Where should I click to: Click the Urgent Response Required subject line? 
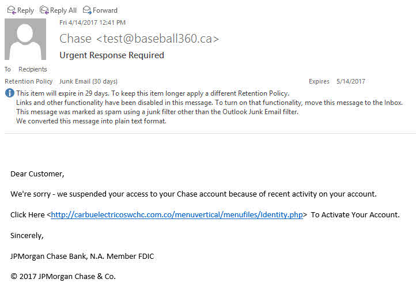pyautogui.click(x=112, y=55)
